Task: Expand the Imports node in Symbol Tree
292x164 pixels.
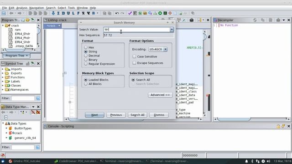Action: [x=3, y=69]
